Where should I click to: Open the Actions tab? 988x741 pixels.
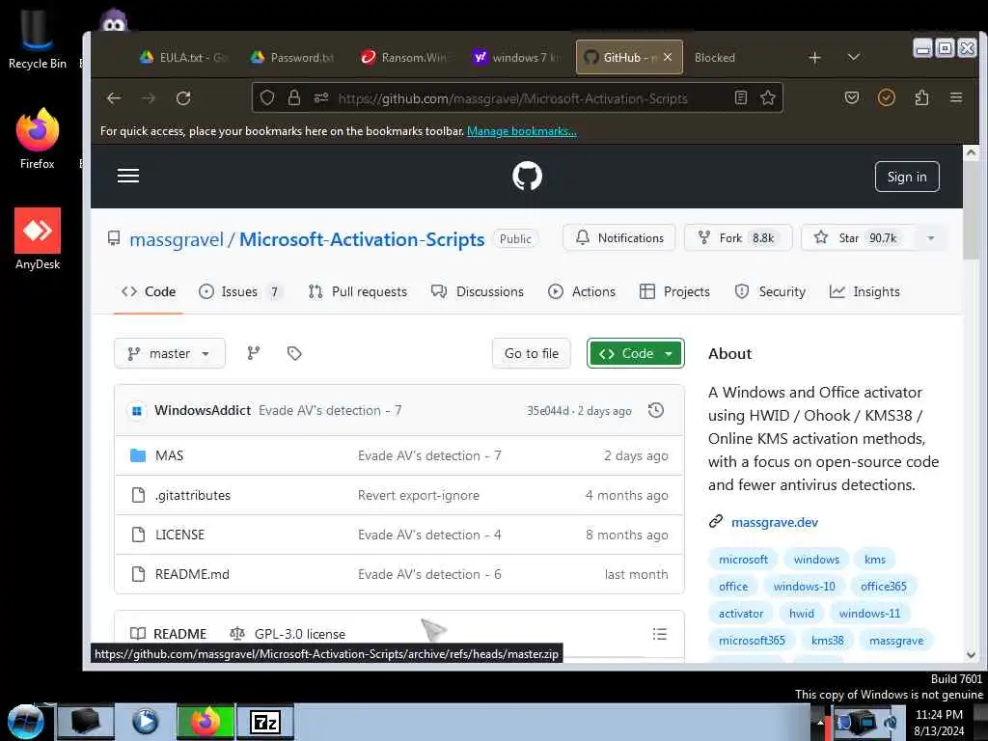[x=582, y=291]
